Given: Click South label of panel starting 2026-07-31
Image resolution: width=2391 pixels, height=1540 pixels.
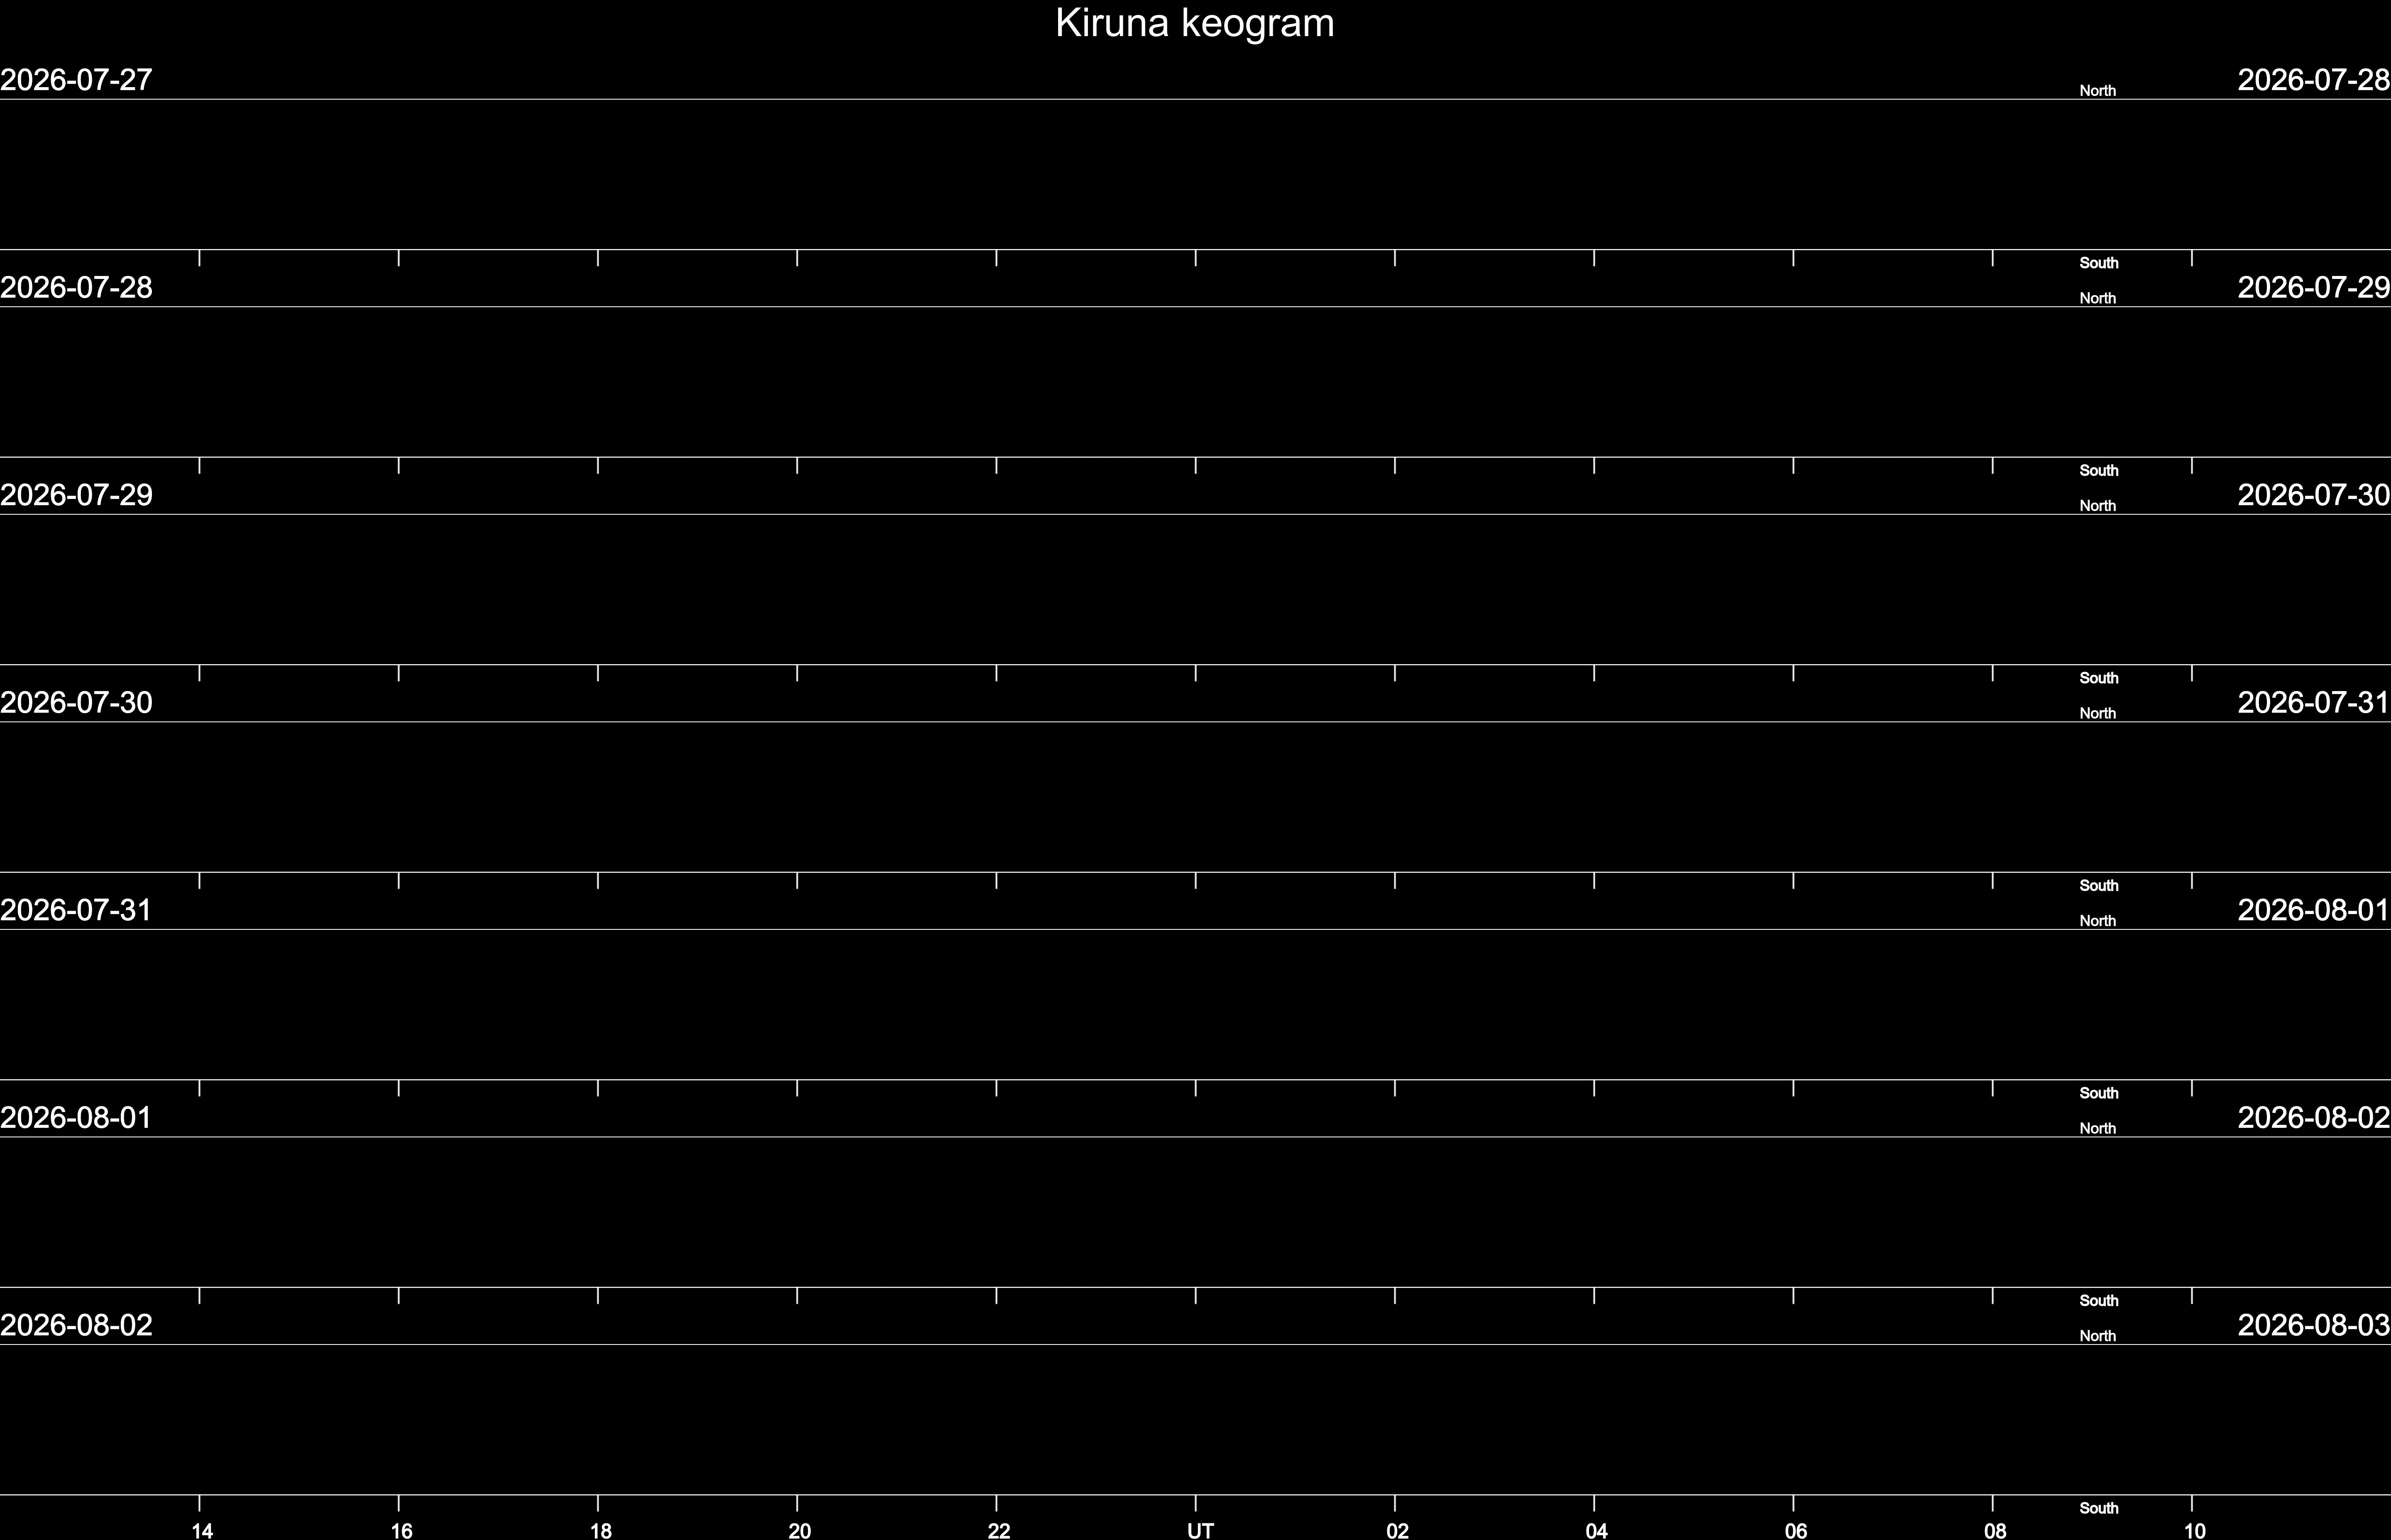Looking at the screenshot, I should point(2099,1093).
